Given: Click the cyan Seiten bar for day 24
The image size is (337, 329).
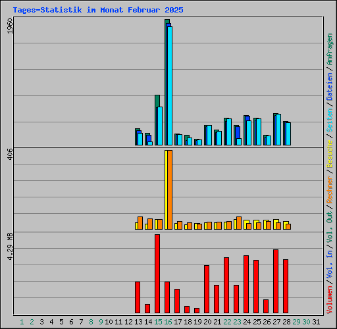Looking at the screenshot, I should tap(249, 133).
